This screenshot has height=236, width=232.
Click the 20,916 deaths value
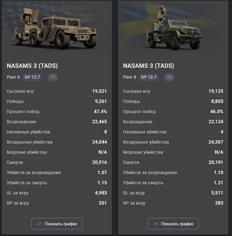coord(99,162)
